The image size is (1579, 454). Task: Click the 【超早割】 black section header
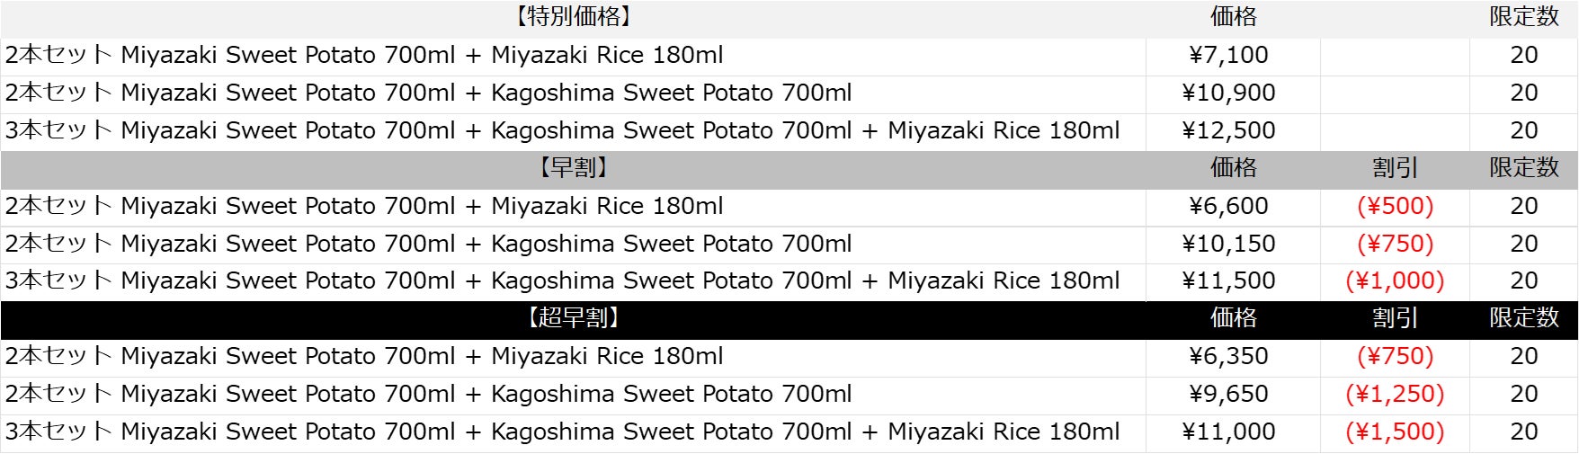coord(573,318)
